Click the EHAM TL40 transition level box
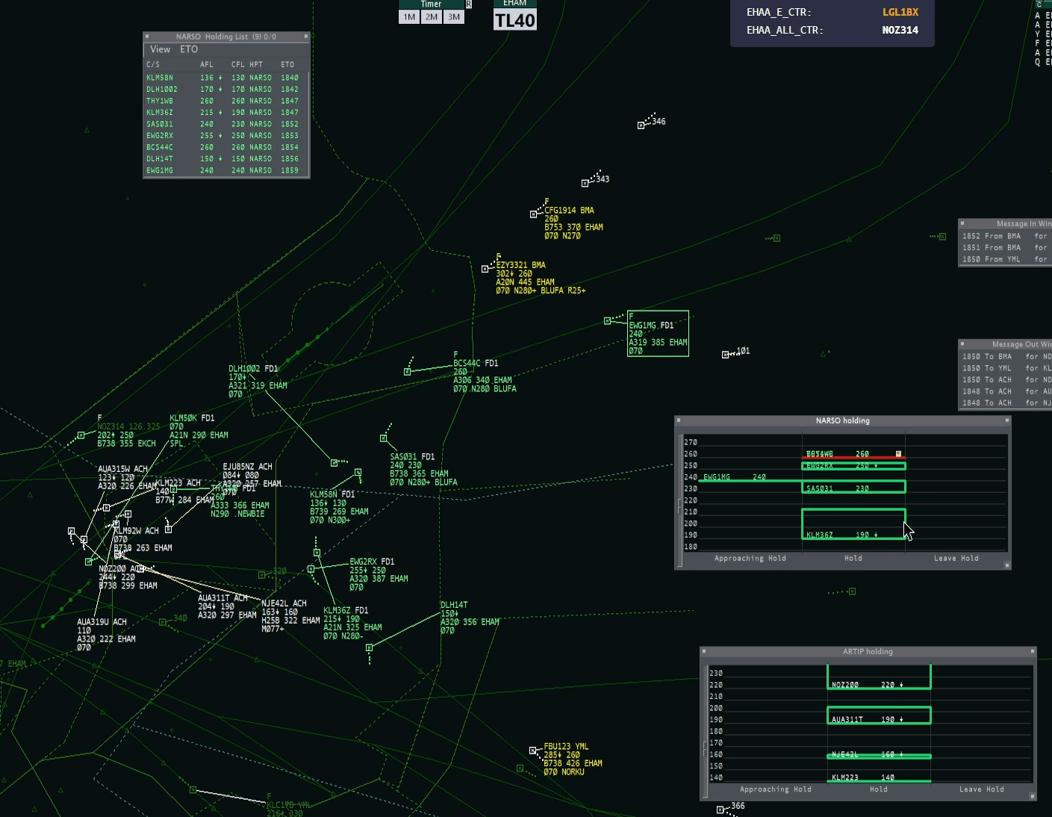This screenshot has width=1052, height=817. tap(515, 20)
